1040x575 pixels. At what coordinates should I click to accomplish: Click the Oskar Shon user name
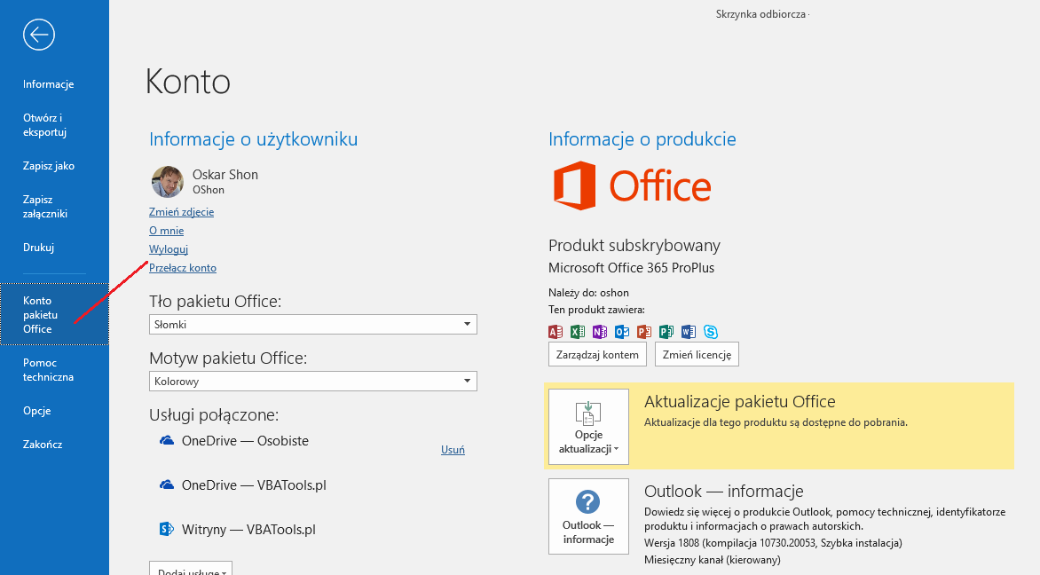tap(225, 175)
